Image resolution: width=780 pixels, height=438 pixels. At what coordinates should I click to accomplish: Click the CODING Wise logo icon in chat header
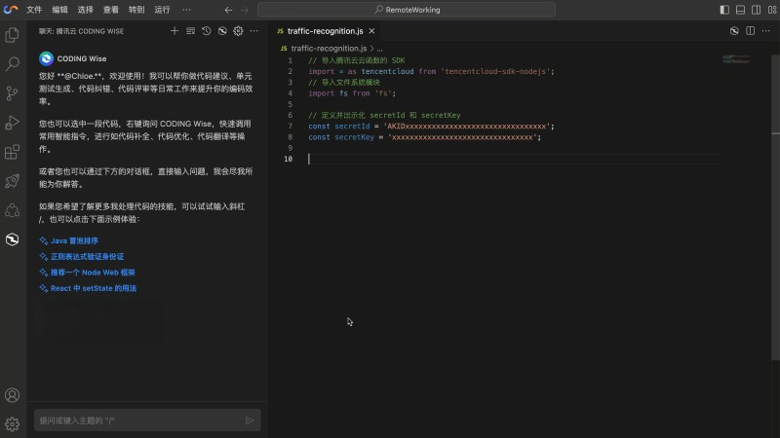point(222,31)
